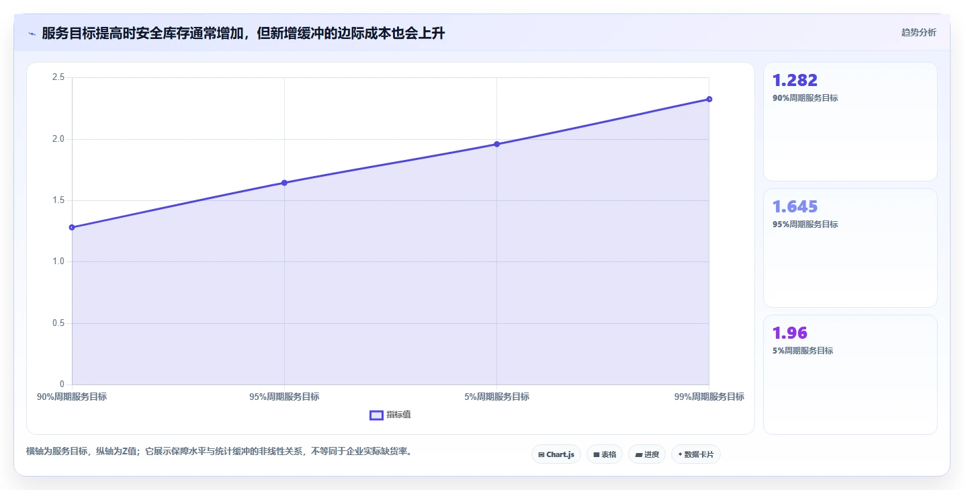Click the data point at 99%周期服务目标
The image size is (964, 490).
pyautogui.click(x=709, y=99)
